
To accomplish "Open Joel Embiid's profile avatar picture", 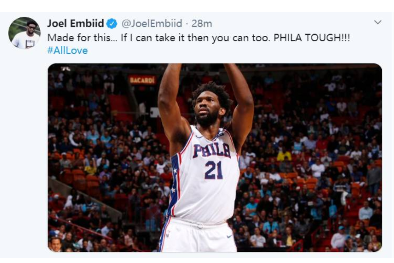I will (x=24, y=33).
